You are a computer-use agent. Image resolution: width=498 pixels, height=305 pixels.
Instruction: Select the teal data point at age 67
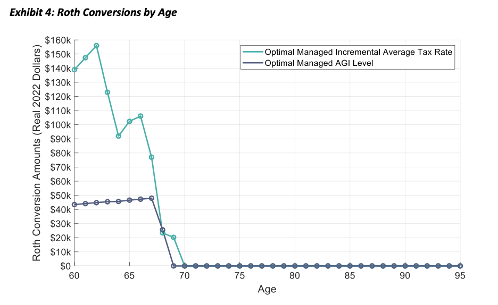(x=152, y=157)
